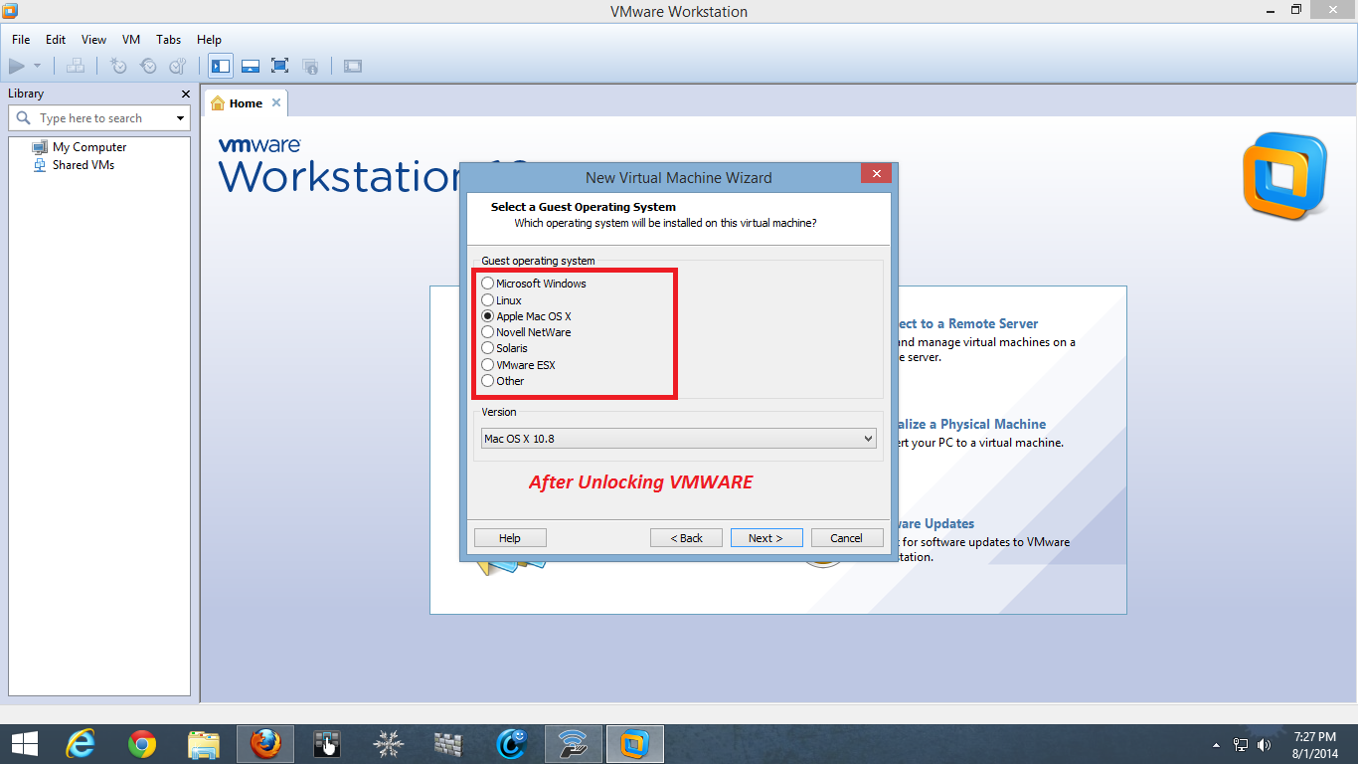The image size is (1358, 764).
Task: Click the wizard Help button
Action: 510,538
